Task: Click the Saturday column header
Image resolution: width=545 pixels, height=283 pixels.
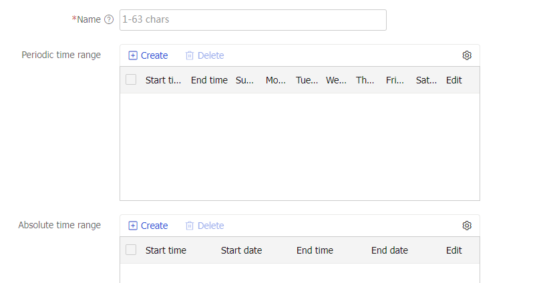Action: [426, 80]
